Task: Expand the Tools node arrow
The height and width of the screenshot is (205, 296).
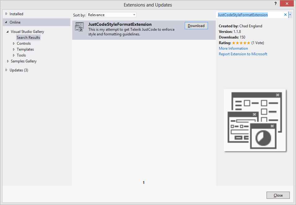Action: tap(14, 55)
